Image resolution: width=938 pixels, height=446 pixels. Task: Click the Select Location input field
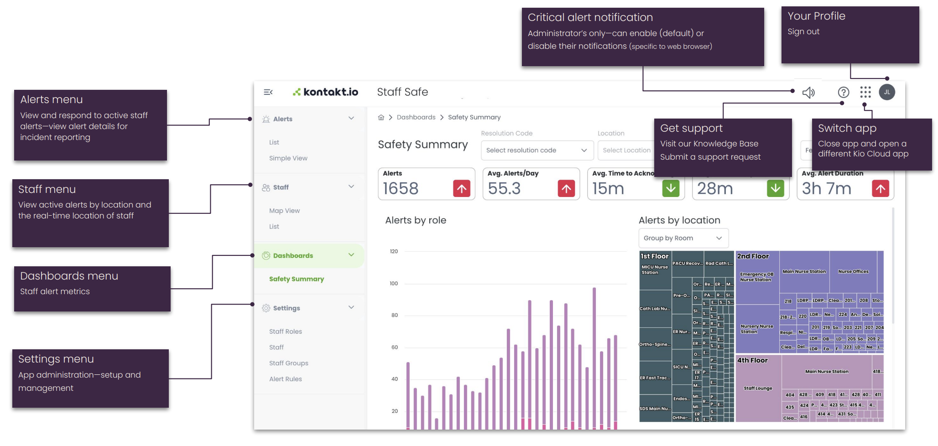tap(626, 150)
